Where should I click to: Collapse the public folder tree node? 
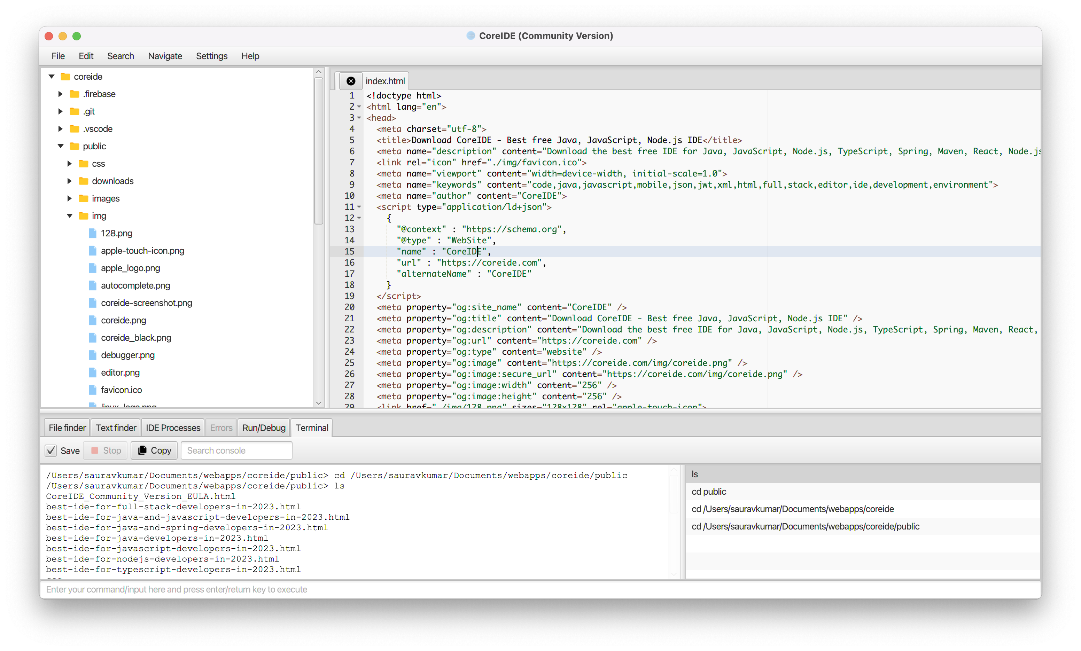click(61, 146)
